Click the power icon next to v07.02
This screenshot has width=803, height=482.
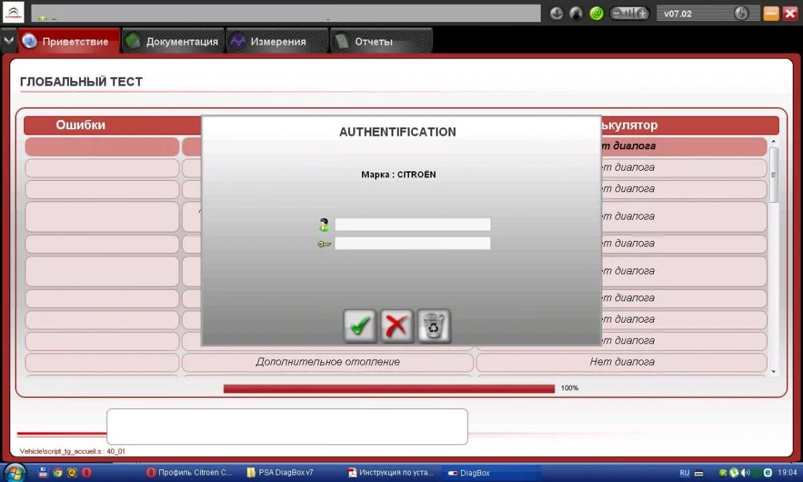coord(741,13)
